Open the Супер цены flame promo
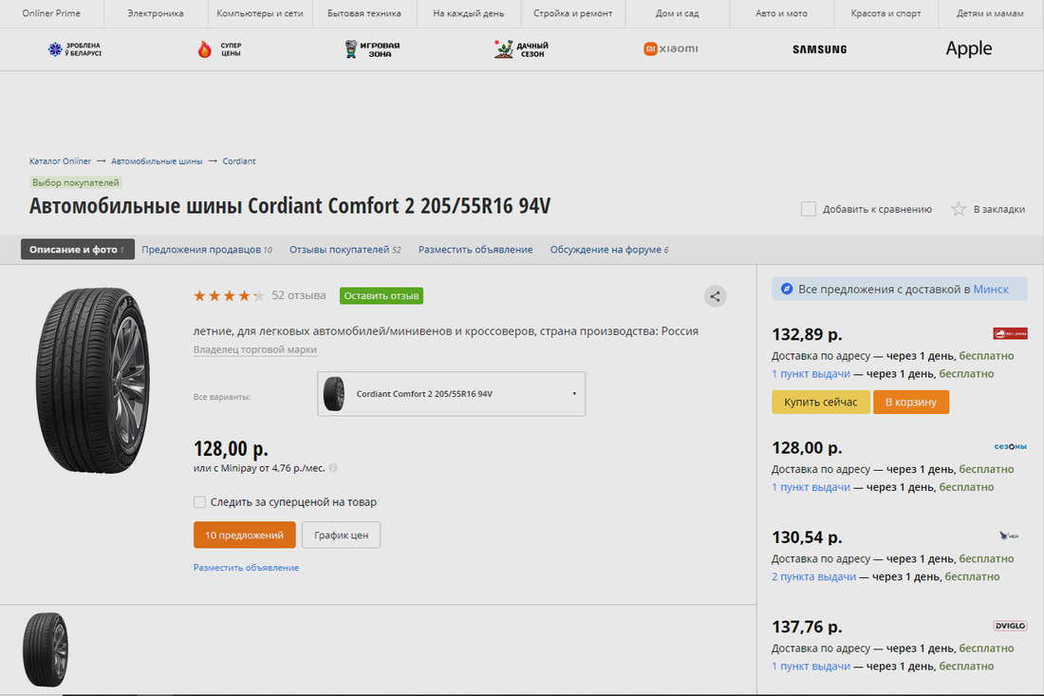1044x696 pixels. click(220, 48)
